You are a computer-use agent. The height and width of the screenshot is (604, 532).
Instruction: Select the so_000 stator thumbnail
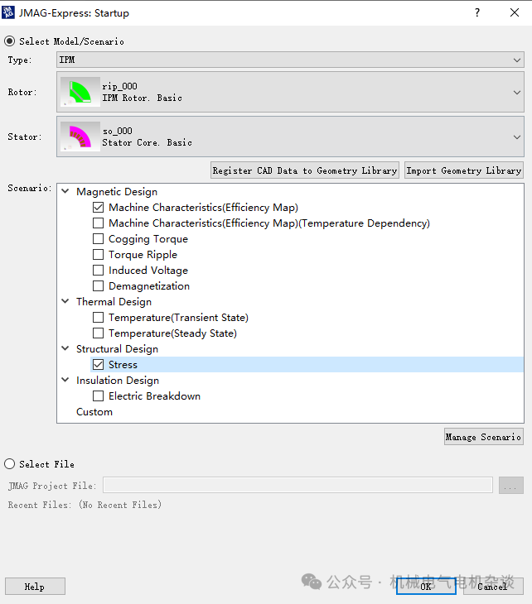[80, 137]
